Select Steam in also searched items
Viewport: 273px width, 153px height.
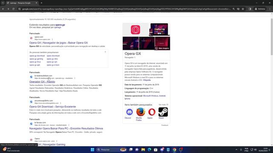tap(163, 113)
